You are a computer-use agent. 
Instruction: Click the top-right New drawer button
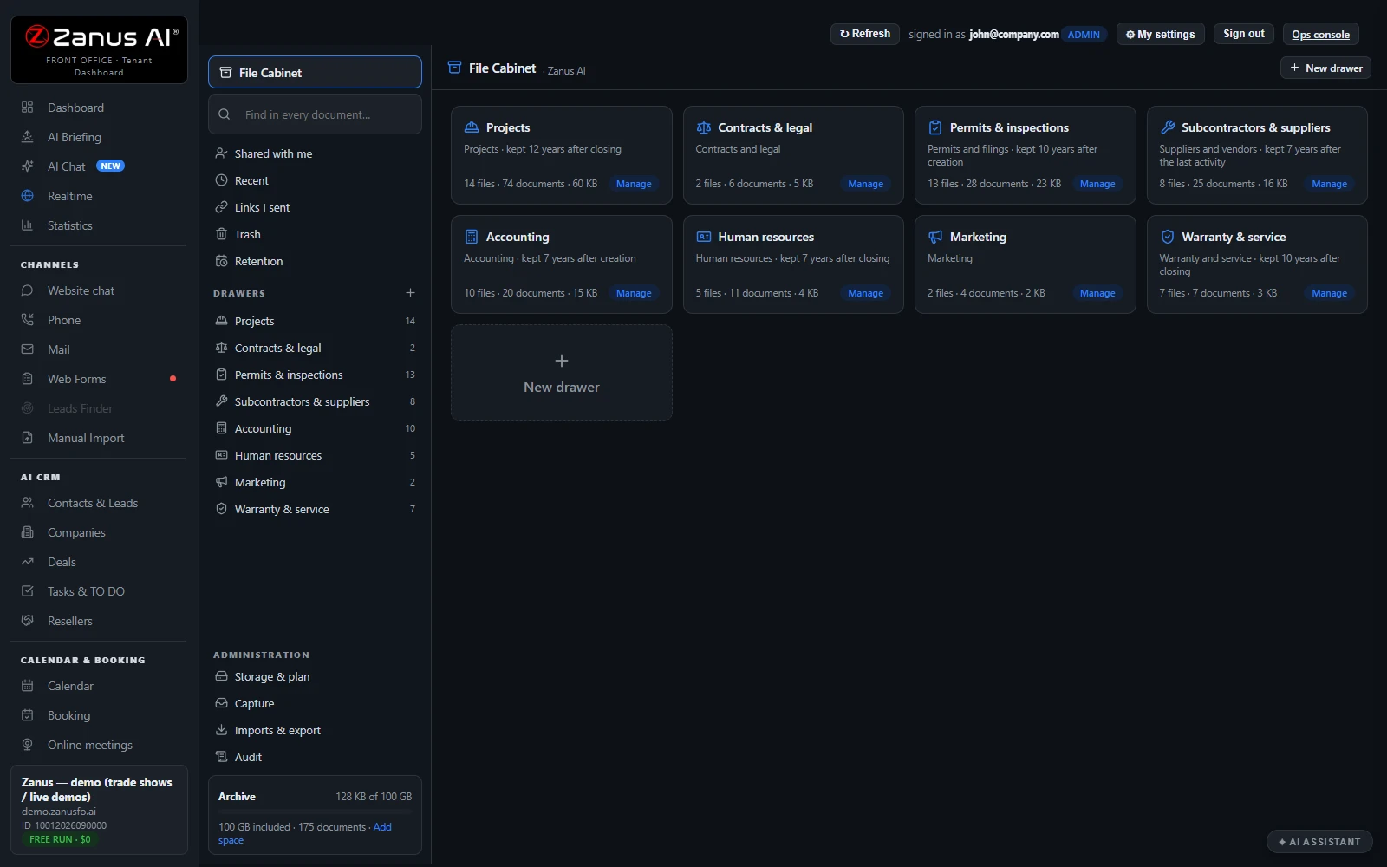tap(1325, 68)
